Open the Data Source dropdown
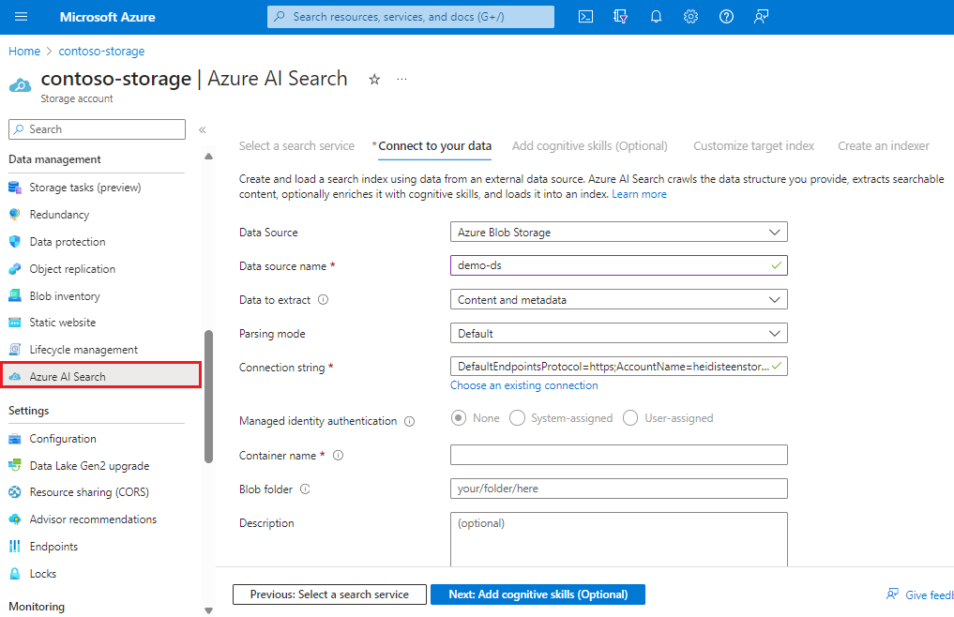The height and width of the screenshot is (617, 954). 618,232
